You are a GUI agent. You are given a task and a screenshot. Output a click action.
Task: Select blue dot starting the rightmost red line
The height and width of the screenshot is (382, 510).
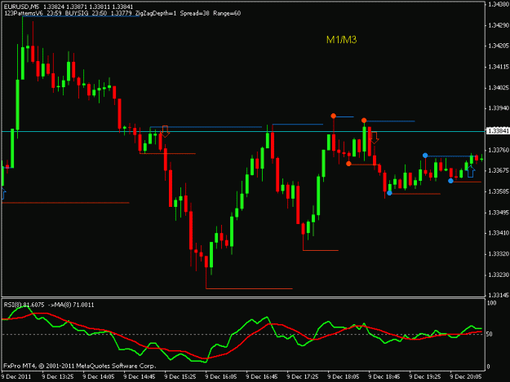(x=450, y=181)
